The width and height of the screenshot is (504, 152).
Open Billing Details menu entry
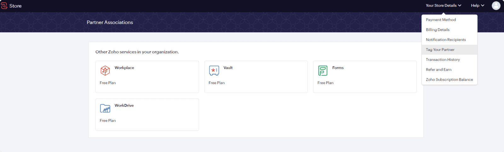coord(450,30)
